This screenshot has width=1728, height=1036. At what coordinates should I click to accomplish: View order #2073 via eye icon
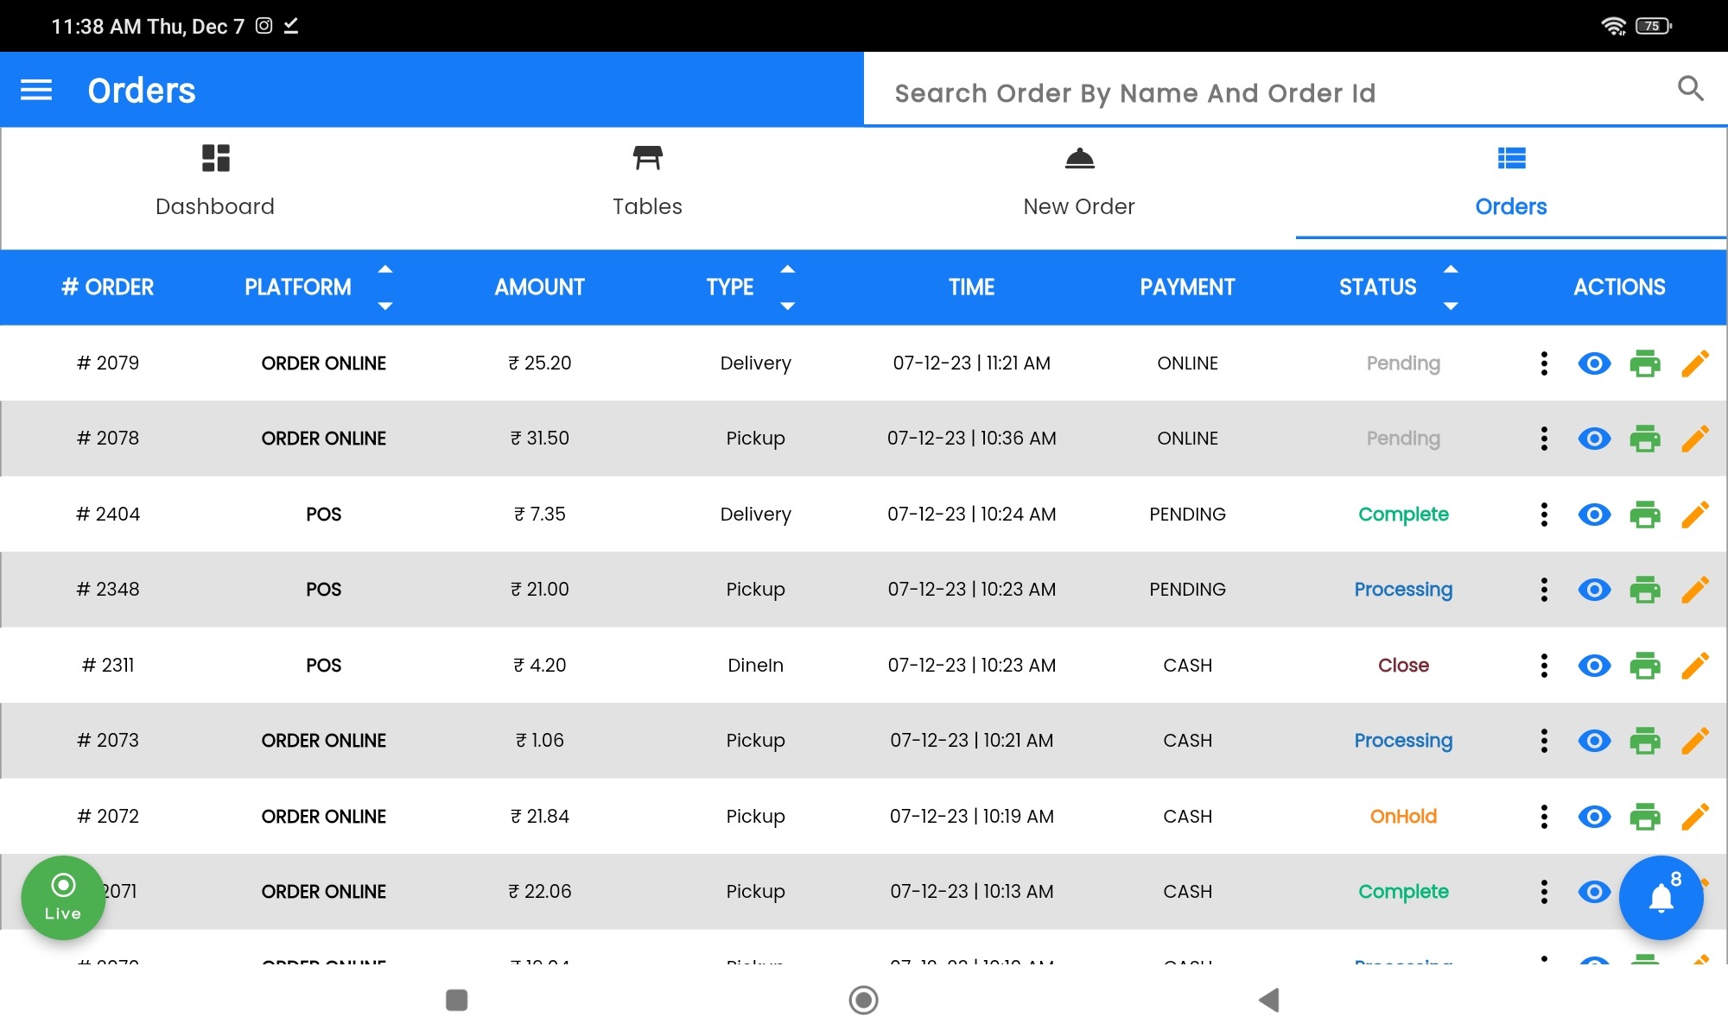click(1594, 741)
